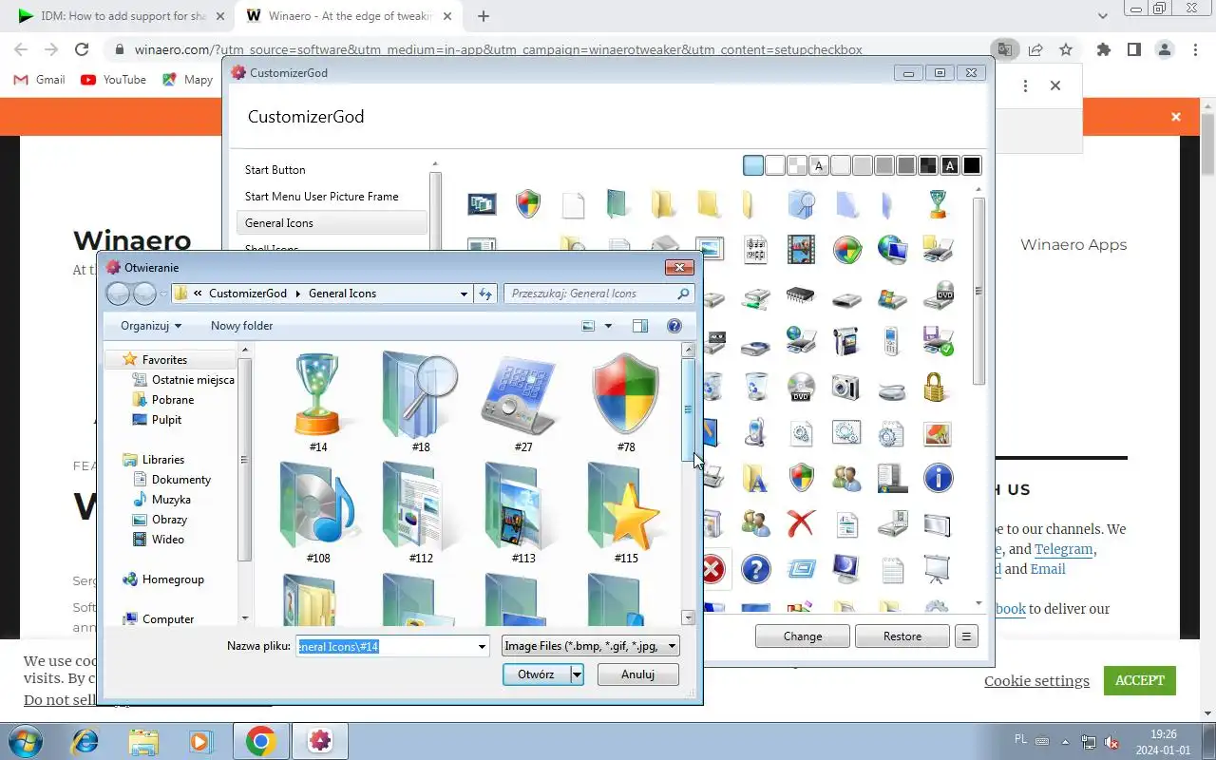This screenshot has height=760, width=1216.
Task: Open Pobrane in the navigation pane
Action: [173, 400]
